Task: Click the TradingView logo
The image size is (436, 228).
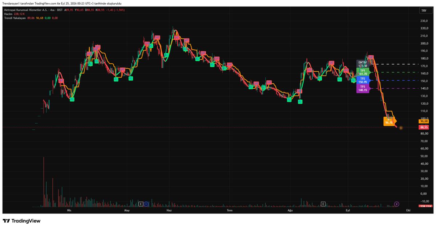Action: tap(21, 221)
